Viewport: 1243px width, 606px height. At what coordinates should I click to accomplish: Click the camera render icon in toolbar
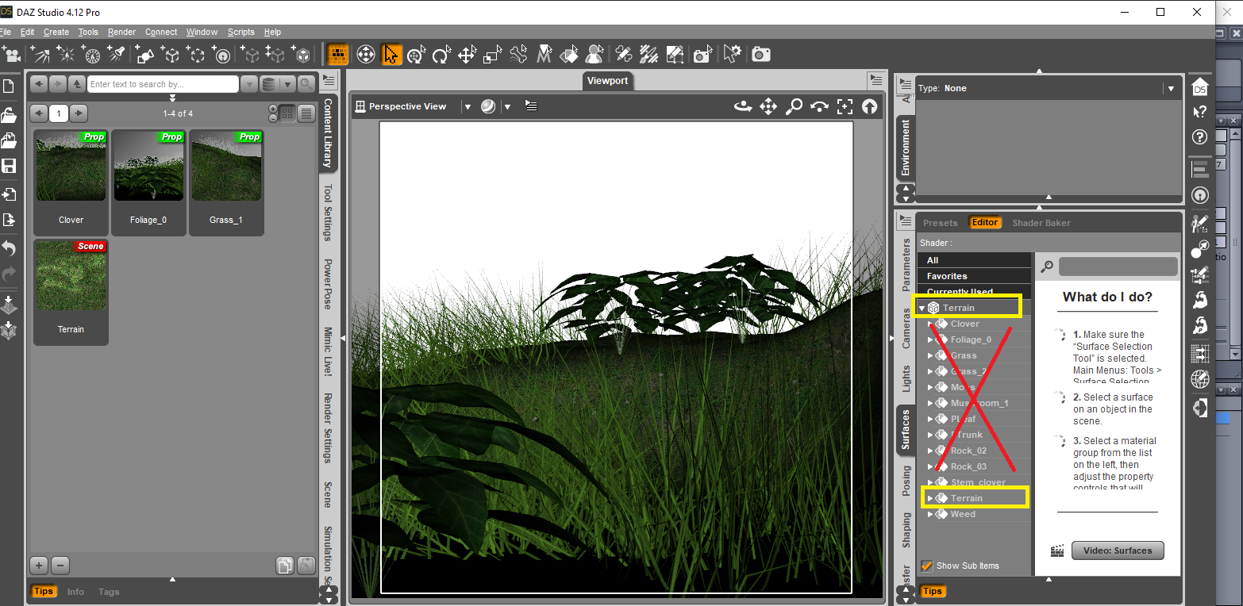point(761,54)
